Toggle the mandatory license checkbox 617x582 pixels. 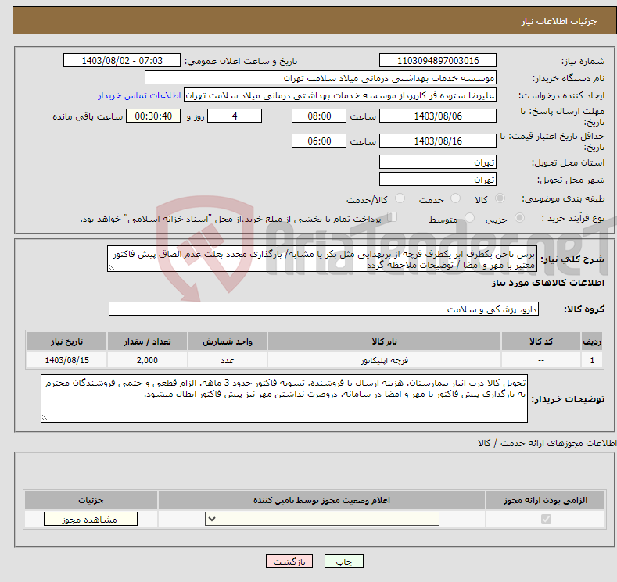(x=546, y=520)
